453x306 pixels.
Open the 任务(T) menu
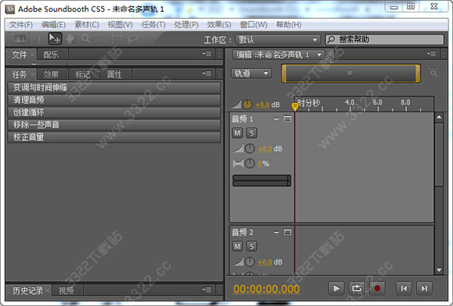tap(153, 25)
